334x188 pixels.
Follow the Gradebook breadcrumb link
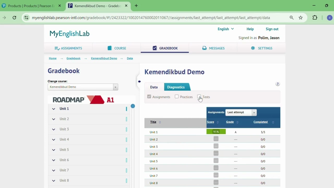coord(73,58)
